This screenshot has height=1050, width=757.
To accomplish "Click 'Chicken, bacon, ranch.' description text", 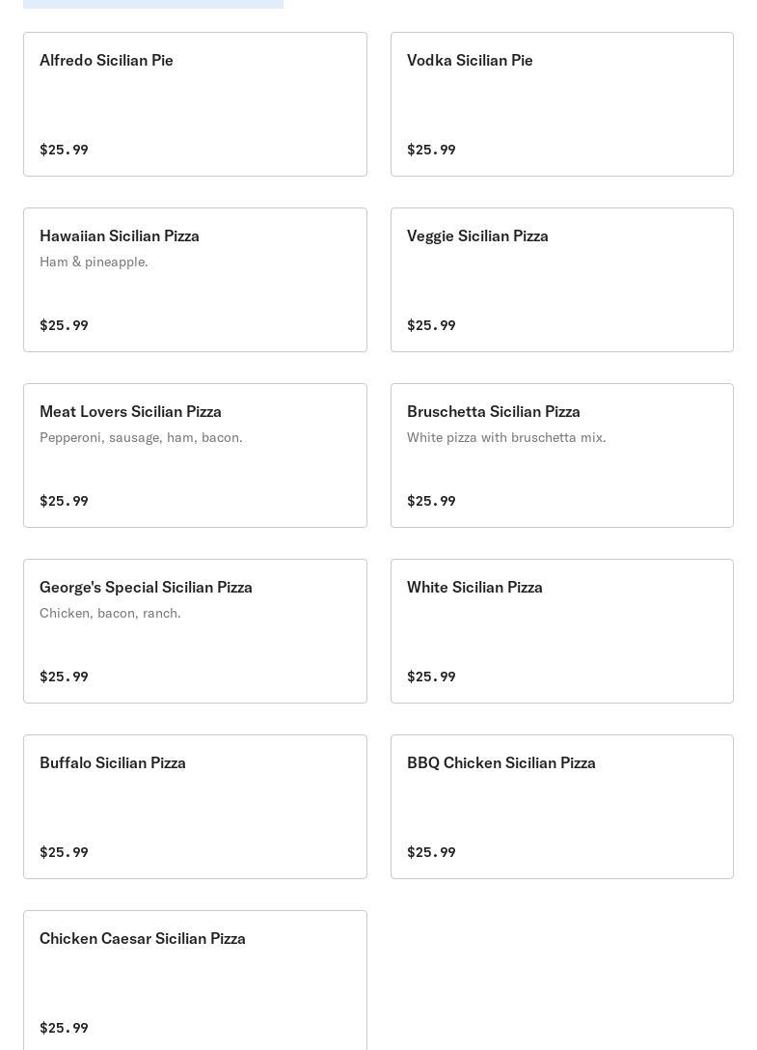I will coord(110,614).
